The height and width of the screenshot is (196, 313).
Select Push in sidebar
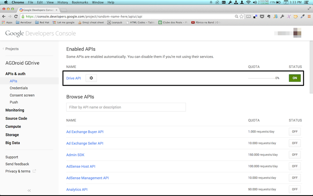14,102
